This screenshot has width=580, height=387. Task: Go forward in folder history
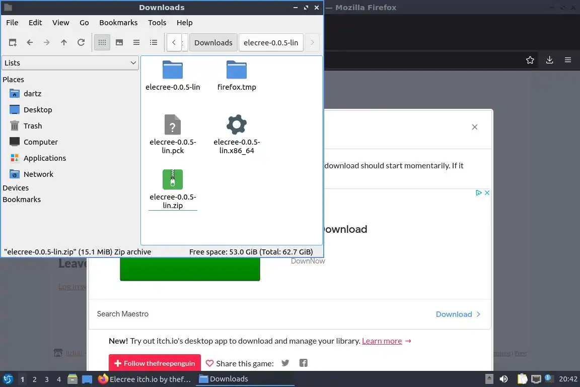pyautogui.click(x=47, y=43)
